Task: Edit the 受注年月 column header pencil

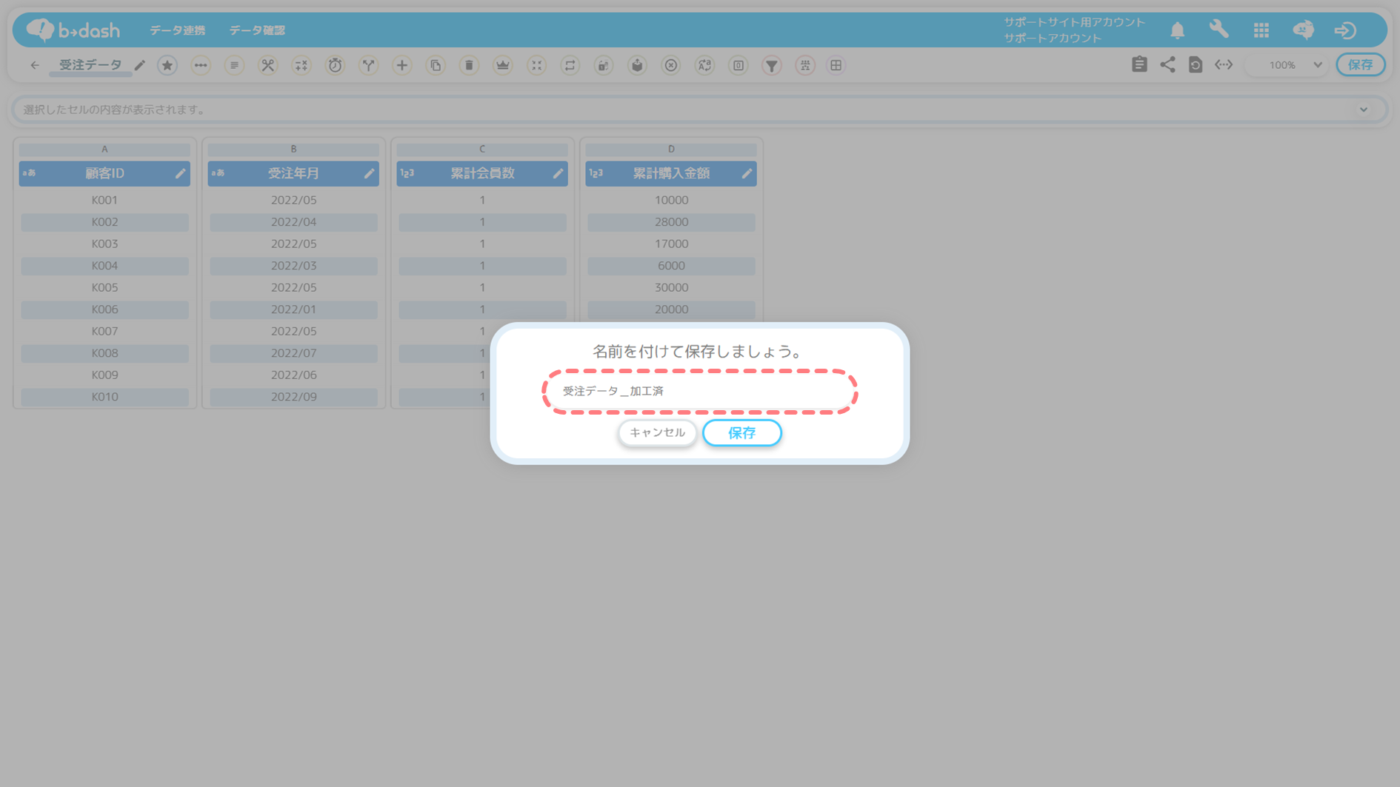Action: (x=369, y=173)
